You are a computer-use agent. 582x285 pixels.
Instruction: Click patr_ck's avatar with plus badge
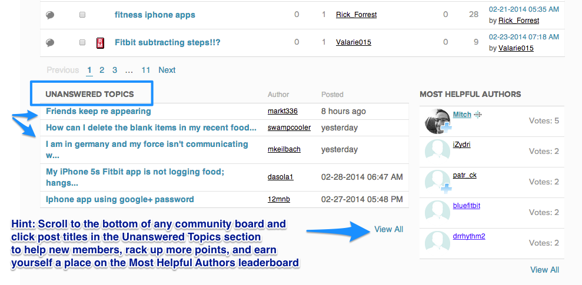437,182
